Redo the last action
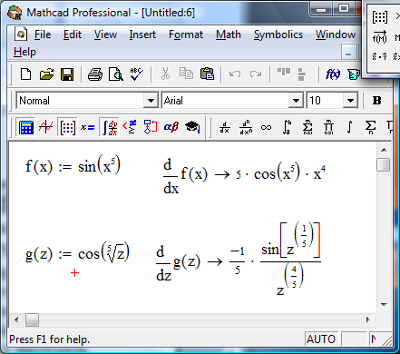Image resolution: width=400 pixels, height=354 pixels. click(256, 74)
